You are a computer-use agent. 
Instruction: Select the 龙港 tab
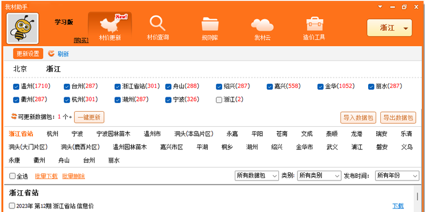(x=356, y=134)
